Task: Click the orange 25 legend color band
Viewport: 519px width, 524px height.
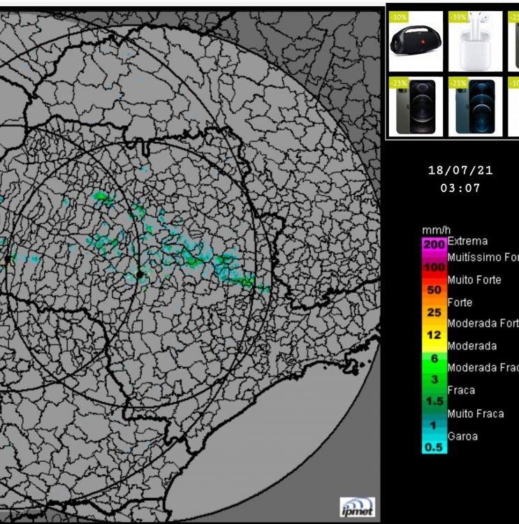Action: 434,312
